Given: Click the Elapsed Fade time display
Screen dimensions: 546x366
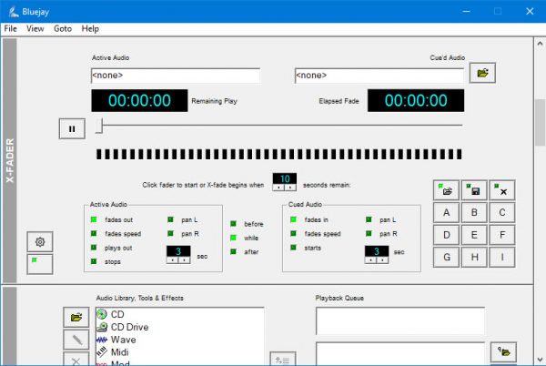Looking at the screenshot, I should pyautogui.click(x=416, y=101).
